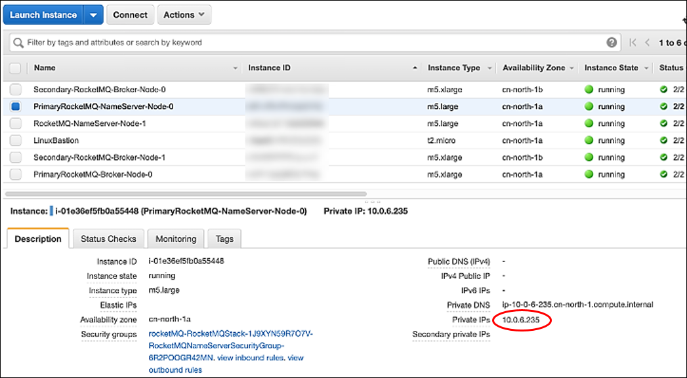Click the Instance type value m5.large

pyautogui.click(x=164, y=290)
